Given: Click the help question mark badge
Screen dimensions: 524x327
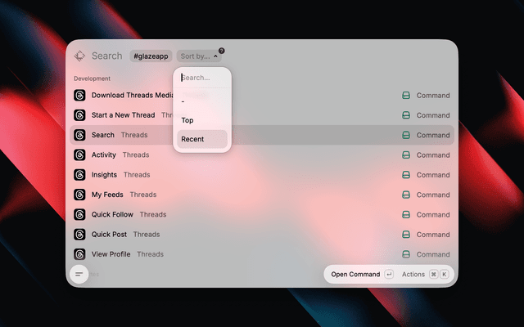Looking at the screenshot, I should [x=221, y=51].
